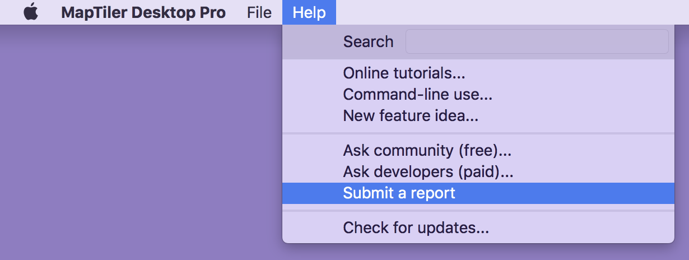Select New feature idea... option
This screenshot has width=689, height=260.
point(411,116)
